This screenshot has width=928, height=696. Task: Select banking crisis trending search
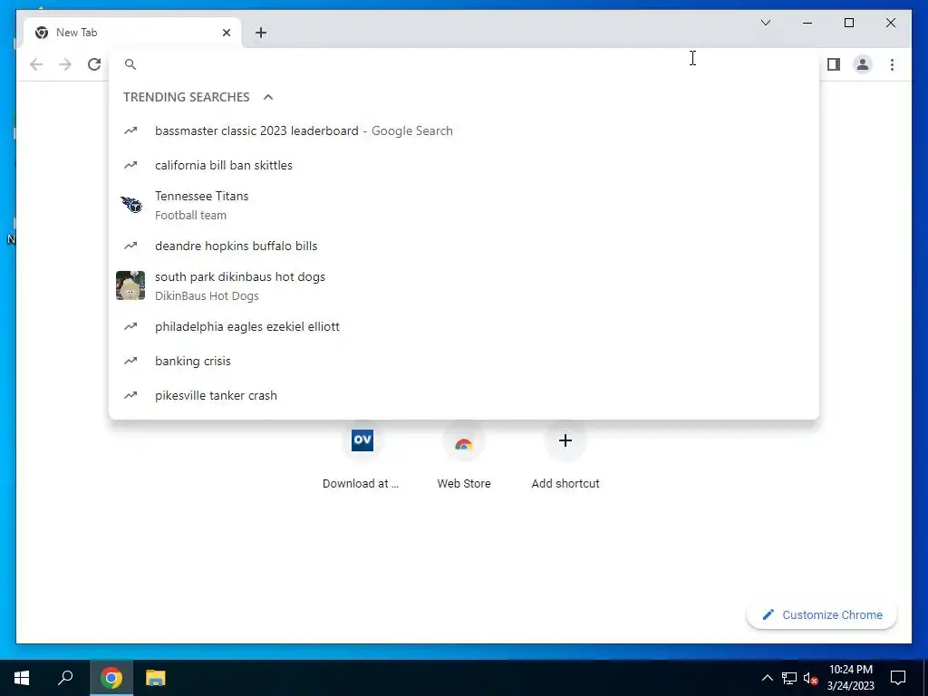coord(464,361)
